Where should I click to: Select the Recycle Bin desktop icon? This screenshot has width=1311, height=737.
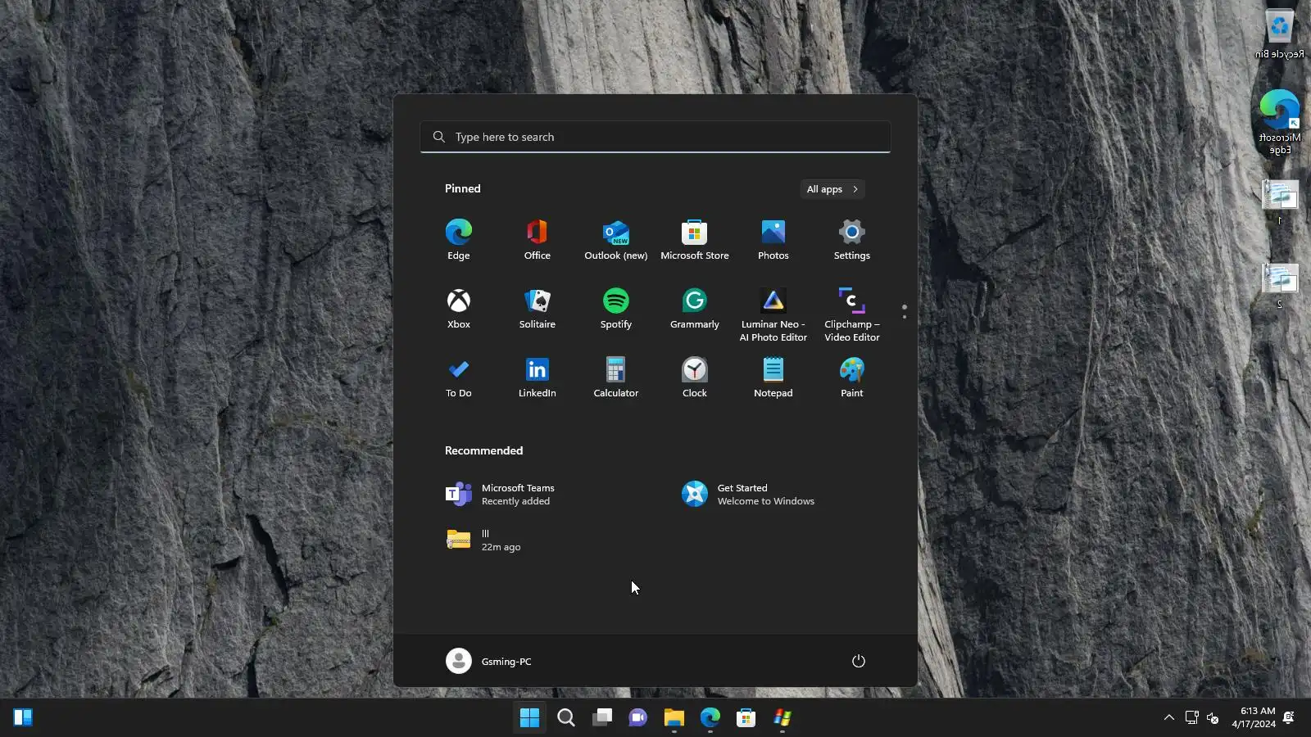1280,34
